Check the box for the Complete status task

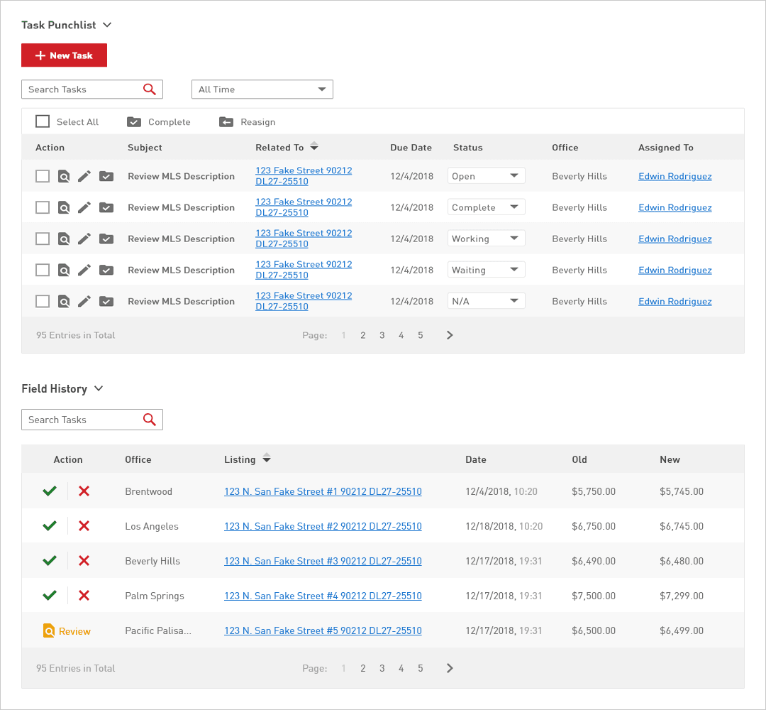coord(43,207)
